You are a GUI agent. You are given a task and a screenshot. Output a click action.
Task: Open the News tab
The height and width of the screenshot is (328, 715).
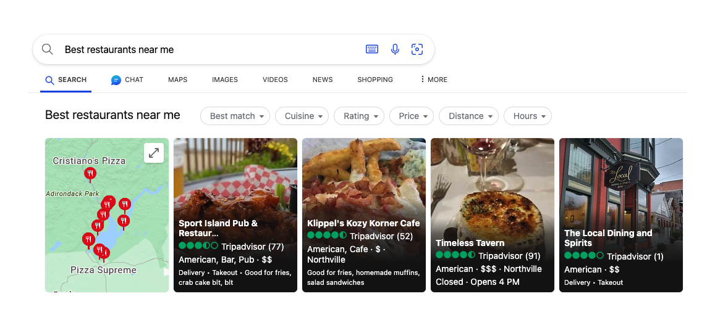point(323,80)
